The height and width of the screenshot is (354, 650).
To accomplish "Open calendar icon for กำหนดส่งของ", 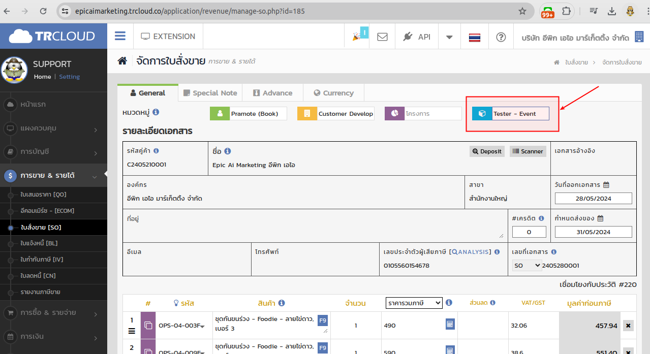I will [600, 218].
